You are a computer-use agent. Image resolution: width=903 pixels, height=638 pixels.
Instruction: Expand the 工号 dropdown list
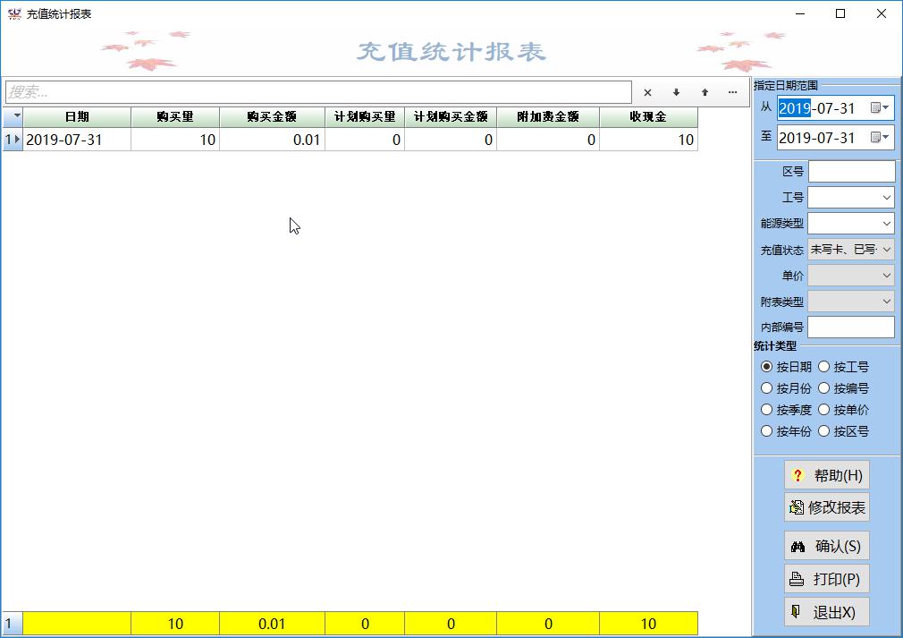coord(886,198)
